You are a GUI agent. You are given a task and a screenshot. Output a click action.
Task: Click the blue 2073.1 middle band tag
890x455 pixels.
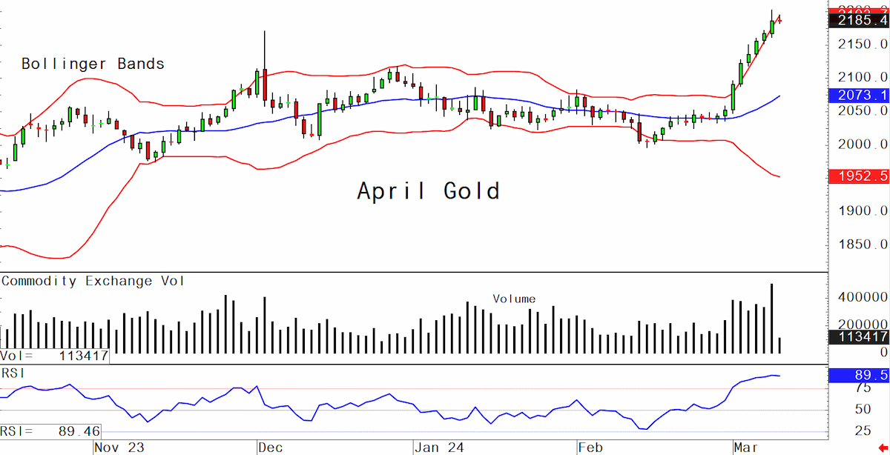860,95
